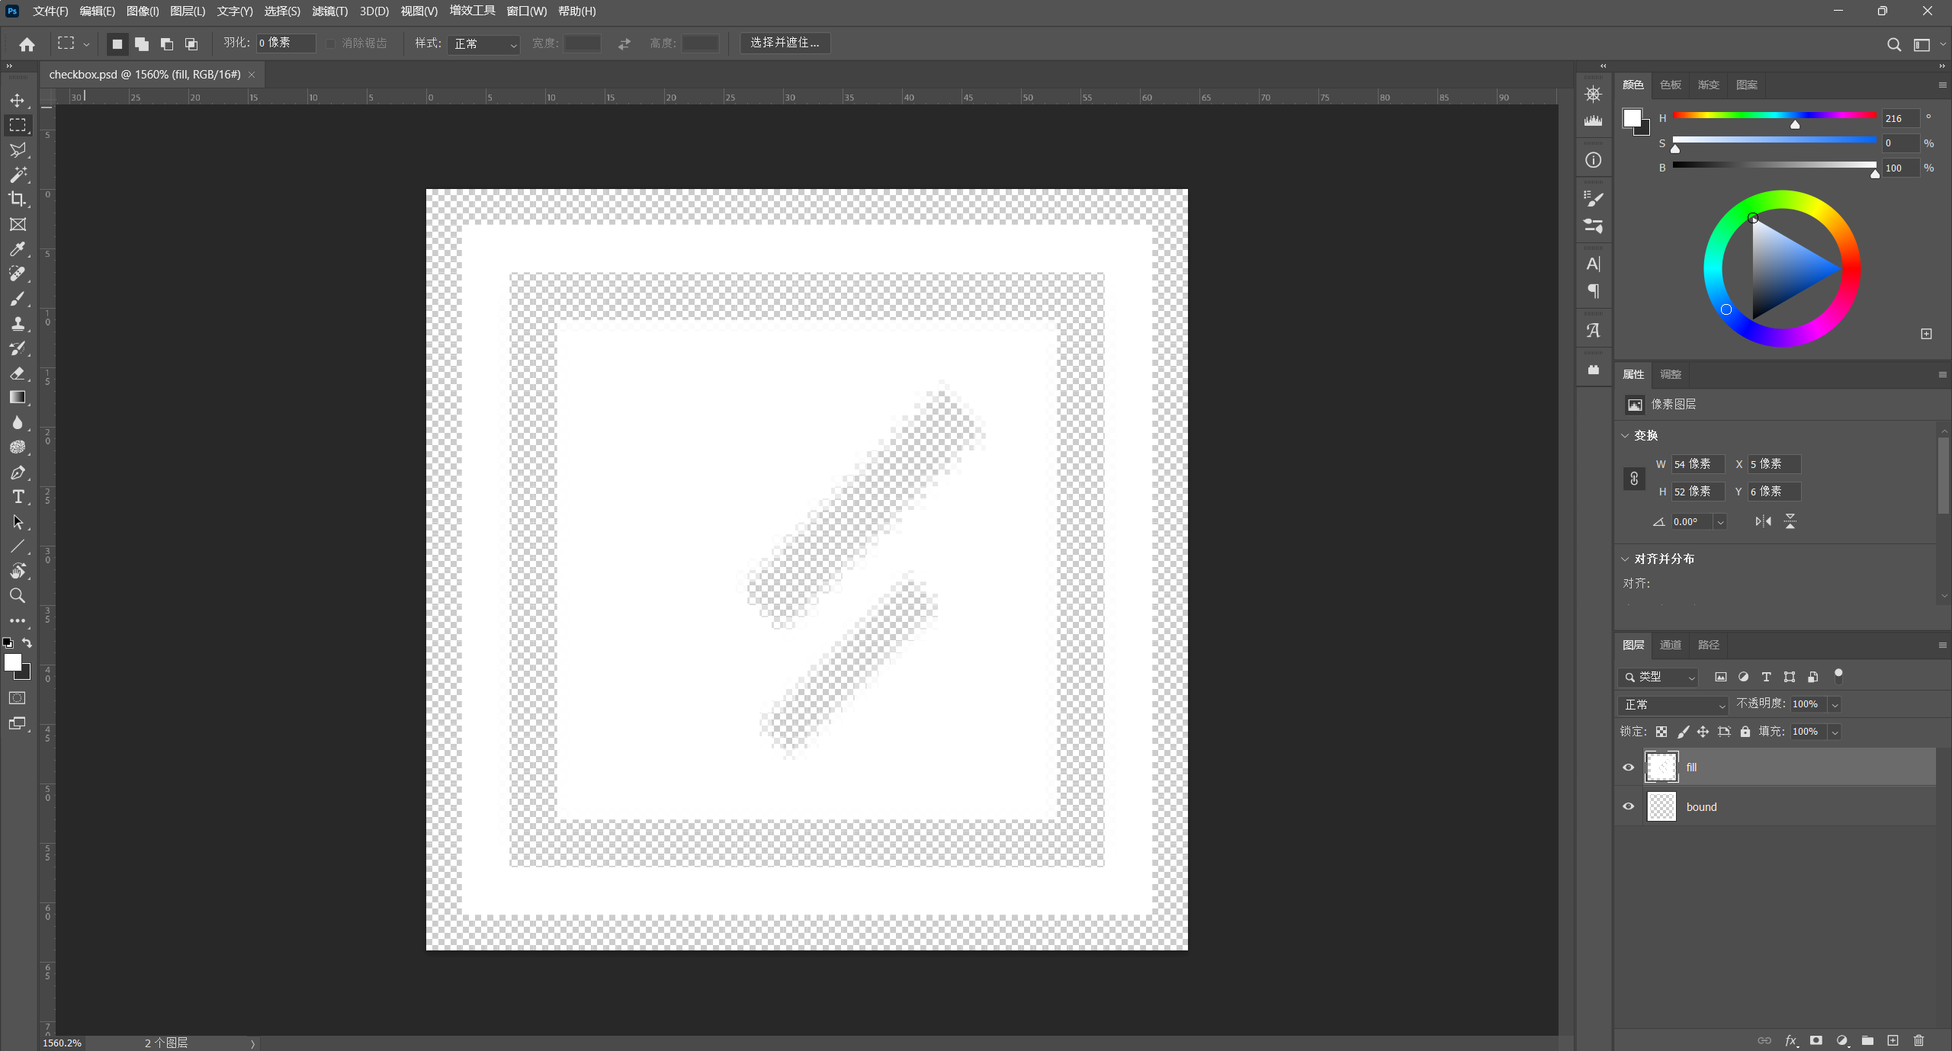
Task: Select the Add to selection mode
Action: coord(142,43)
